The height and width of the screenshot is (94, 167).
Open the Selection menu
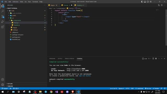15,2
